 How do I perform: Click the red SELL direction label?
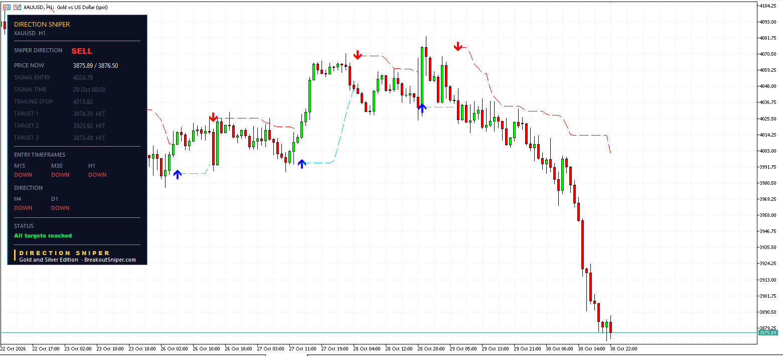(82, 51)
